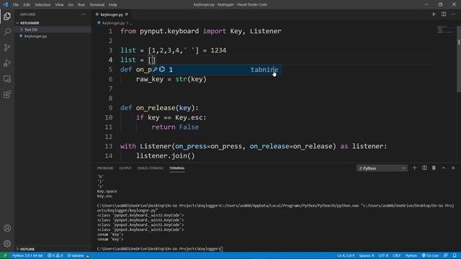Open the Remote Explorer view
The width and height of the screenshot is (461, 259).
point(7,78)
